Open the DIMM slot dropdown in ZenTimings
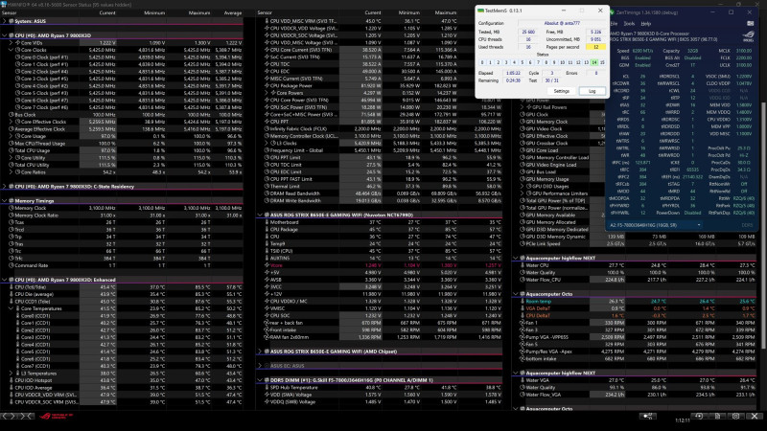767x431 pixels. click(656, 225)
